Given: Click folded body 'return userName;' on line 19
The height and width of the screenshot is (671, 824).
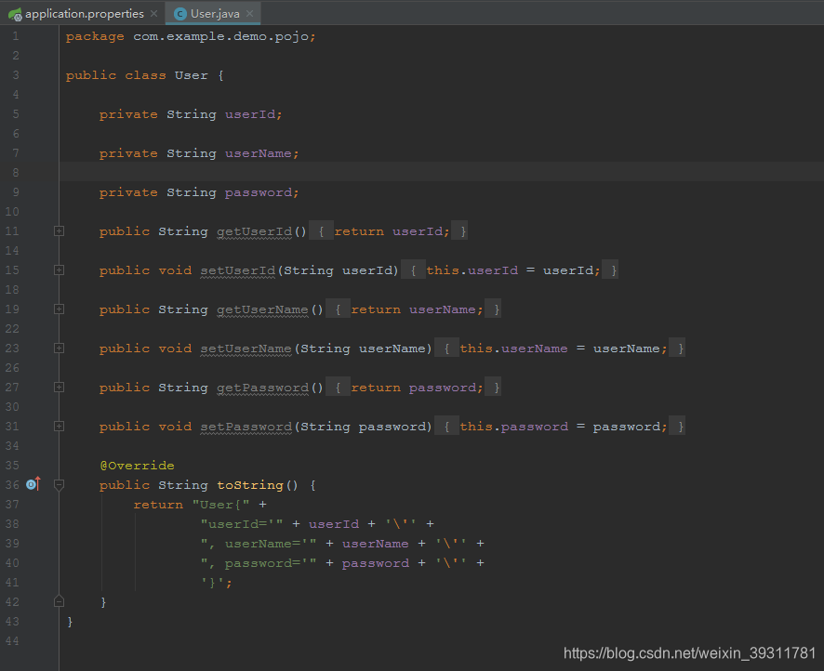Looking at the screenshot, I should [x=418, y=309].
